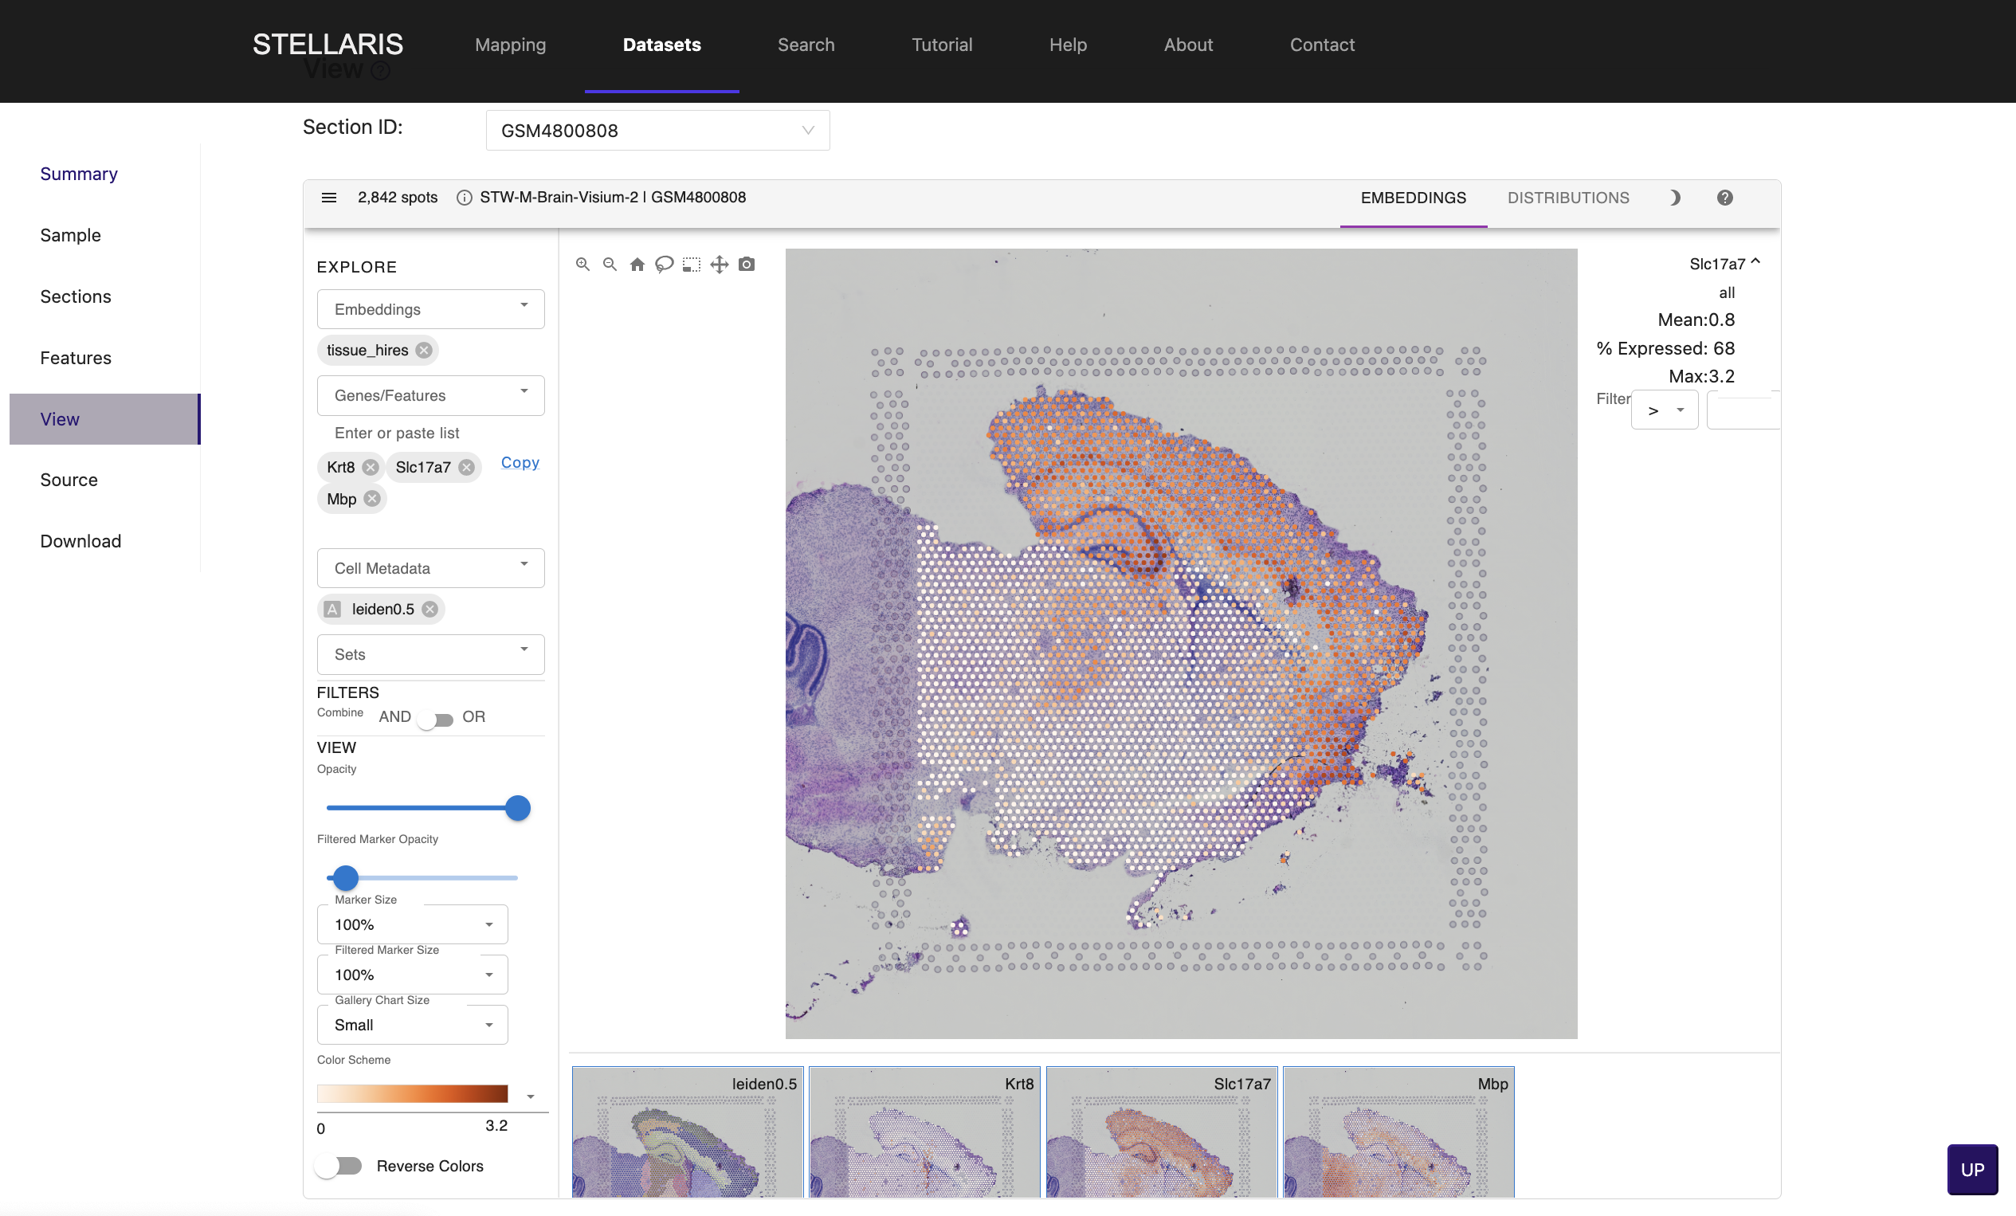Open the Marker Size dropdown
This screenshot has height=1216, width=2016.
point(413,924)
